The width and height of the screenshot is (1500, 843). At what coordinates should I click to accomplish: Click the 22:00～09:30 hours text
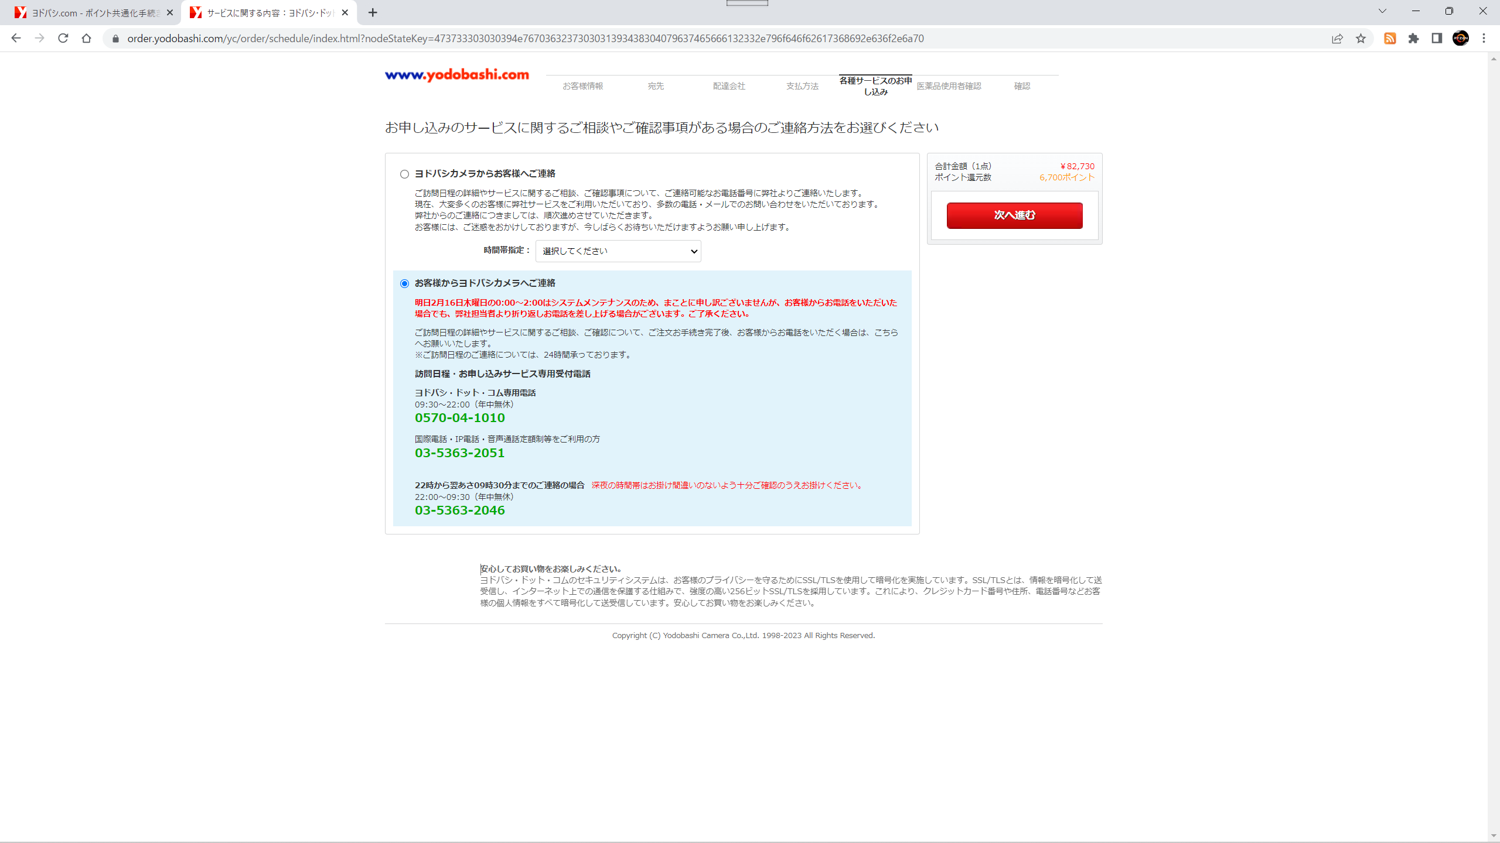coord(464,497)
